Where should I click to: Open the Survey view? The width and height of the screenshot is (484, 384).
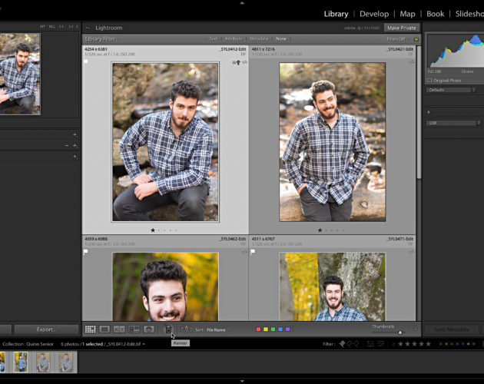coord(134,329)
